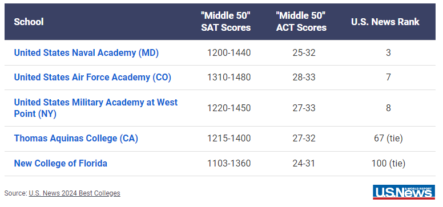The image size is (443, 207).
Task: Select the Middle 50 ACT Scores header
Action: [301, 22]
